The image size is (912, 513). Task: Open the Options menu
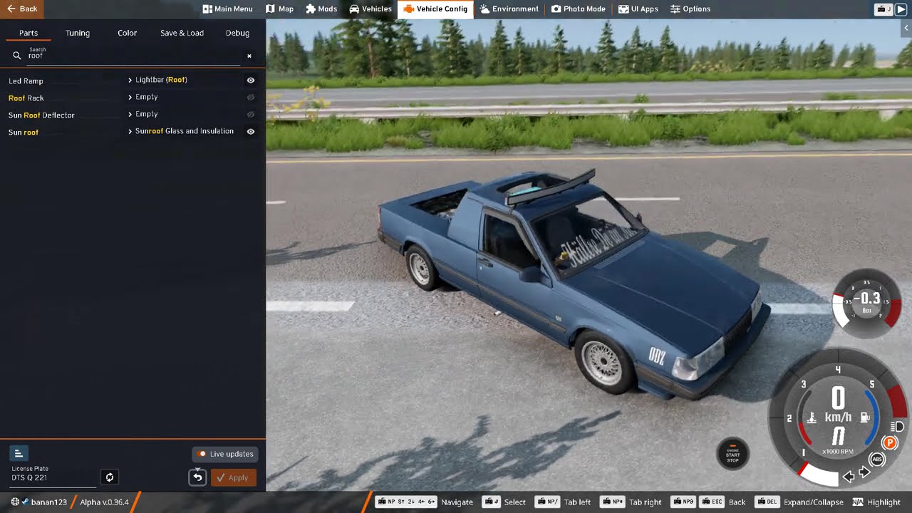690,9
